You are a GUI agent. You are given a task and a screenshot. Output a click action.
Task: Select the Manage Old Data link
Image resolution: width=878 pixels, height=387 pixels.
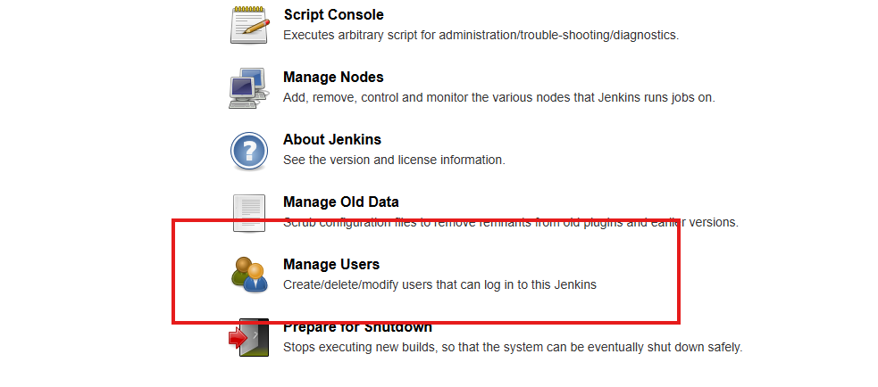coord(341,202)
